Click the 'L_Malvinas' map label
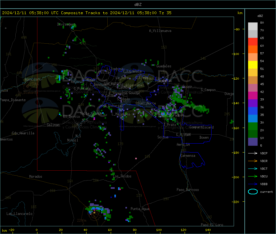Image resolution: width=276 pixels, height=234 pixels. [x=121, y=114]
